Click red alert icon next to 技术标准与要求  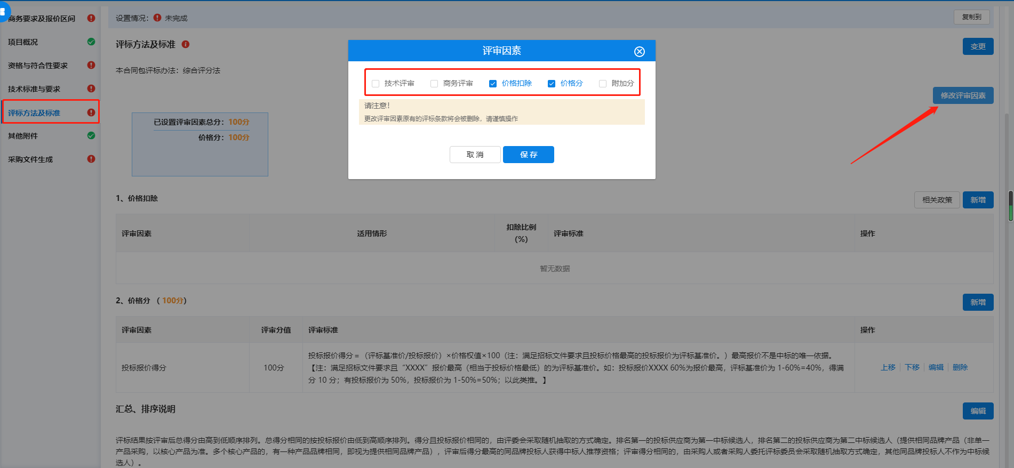click(x=91, y=88)
